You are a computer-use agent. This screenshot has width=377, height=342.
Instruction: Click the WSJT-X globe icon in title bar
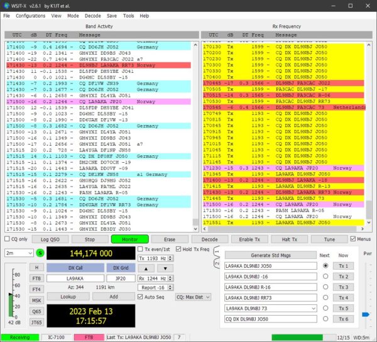[6, 6]
